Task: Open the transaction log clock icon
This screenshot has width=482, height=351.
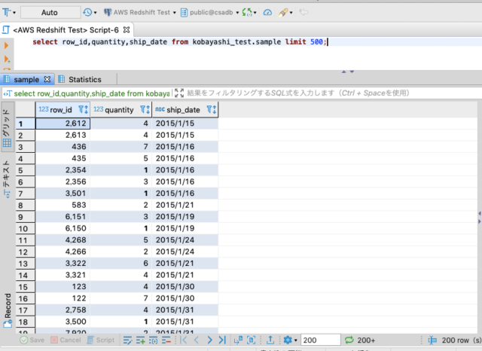Action: pos(87,12)
